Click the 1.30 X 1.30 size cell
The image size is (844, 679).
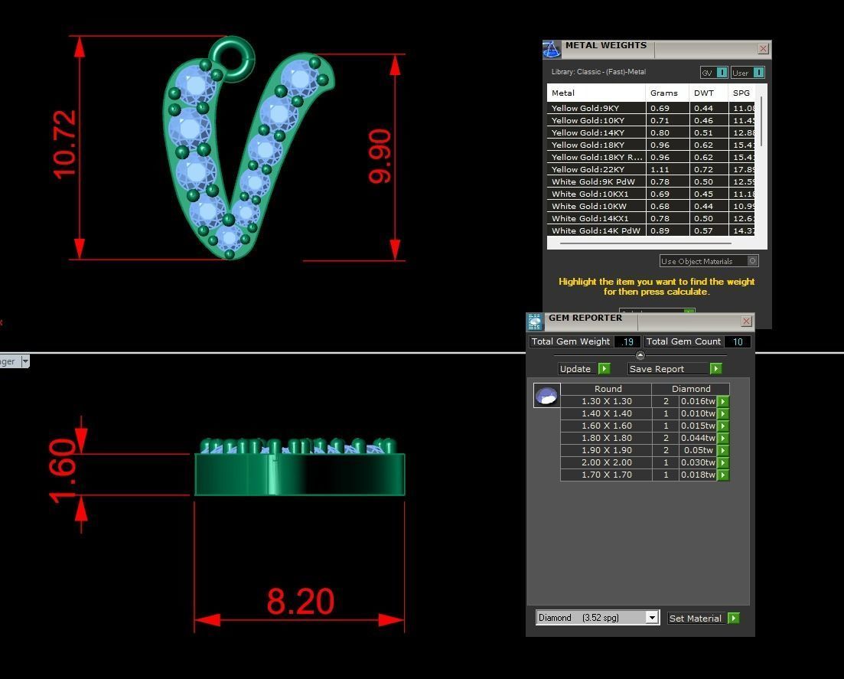[606, 402]
